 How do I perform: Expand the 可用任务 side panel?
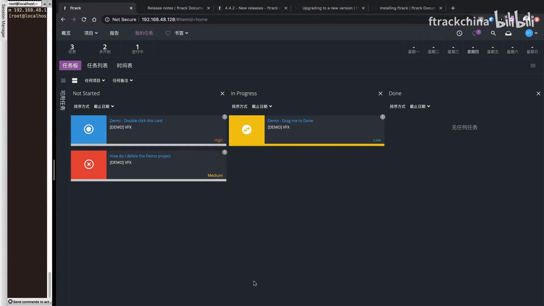63,100
